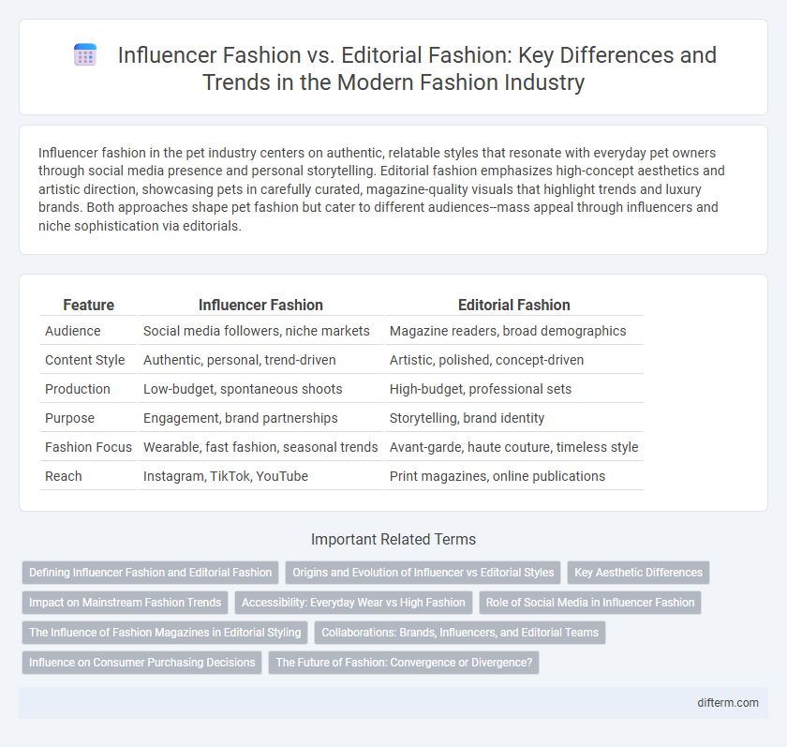Screen dimensions: 787x747
Task: Select the 'Content Style' row label
Action: [x=85, y=360]
